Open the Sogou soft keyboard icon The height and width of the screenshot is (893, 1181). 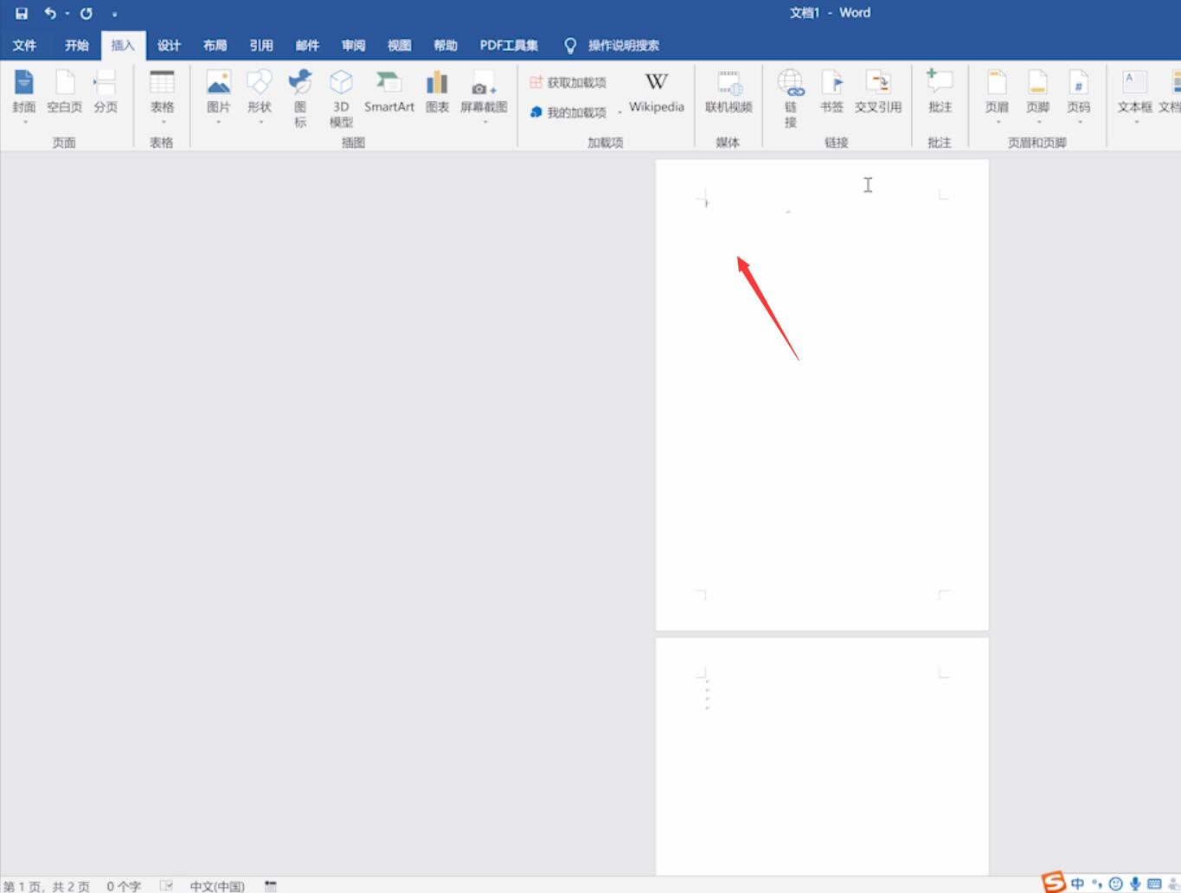[x=1154, y=883]
